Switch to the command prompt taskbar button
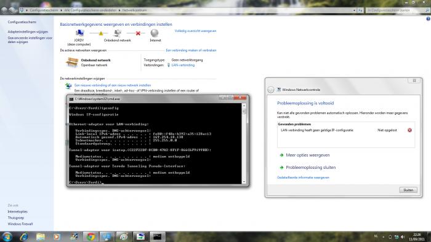This screenshot has height=242, width=431. click(157, 236)
